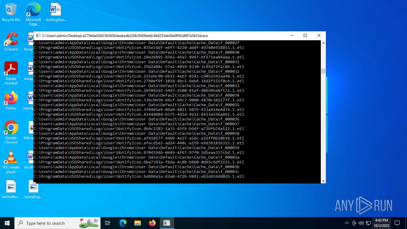Open Firefox from the taskbar

pos(152,223)
